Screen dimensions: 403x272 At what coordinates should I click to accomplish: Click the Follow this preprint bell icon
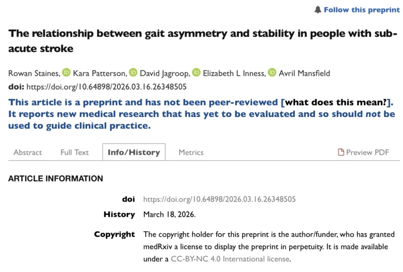pyautogui.click(x=318, y=10)
